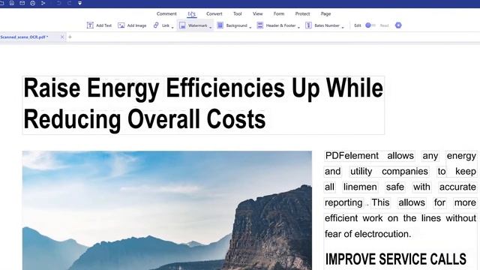The image size is (480, 270).
Task: Click the word 'companies' in the paragraph
Action: 405,172
